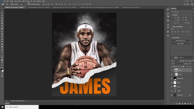Click the Select Subject button

point(180,44)
